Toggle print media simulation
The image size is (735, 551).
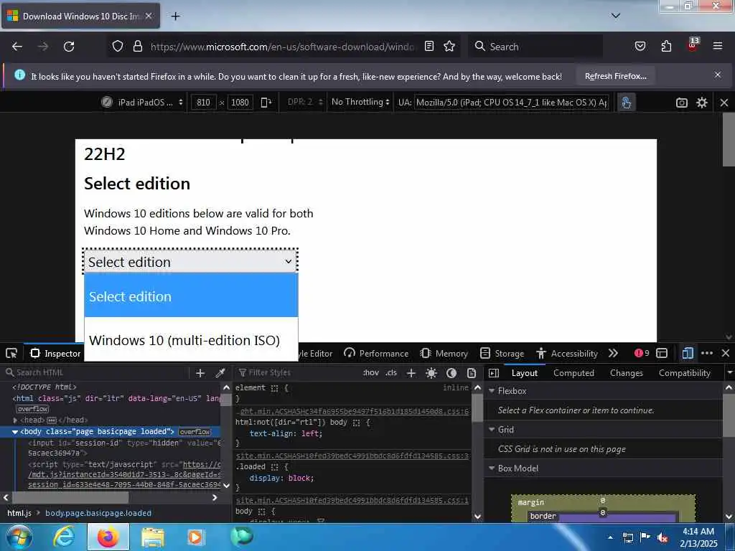click(x=472, y=373)
